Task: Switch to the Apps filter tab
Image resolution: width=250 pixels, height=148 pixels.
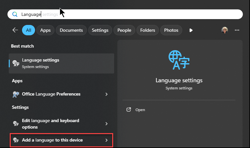Action: pos(45,30)
